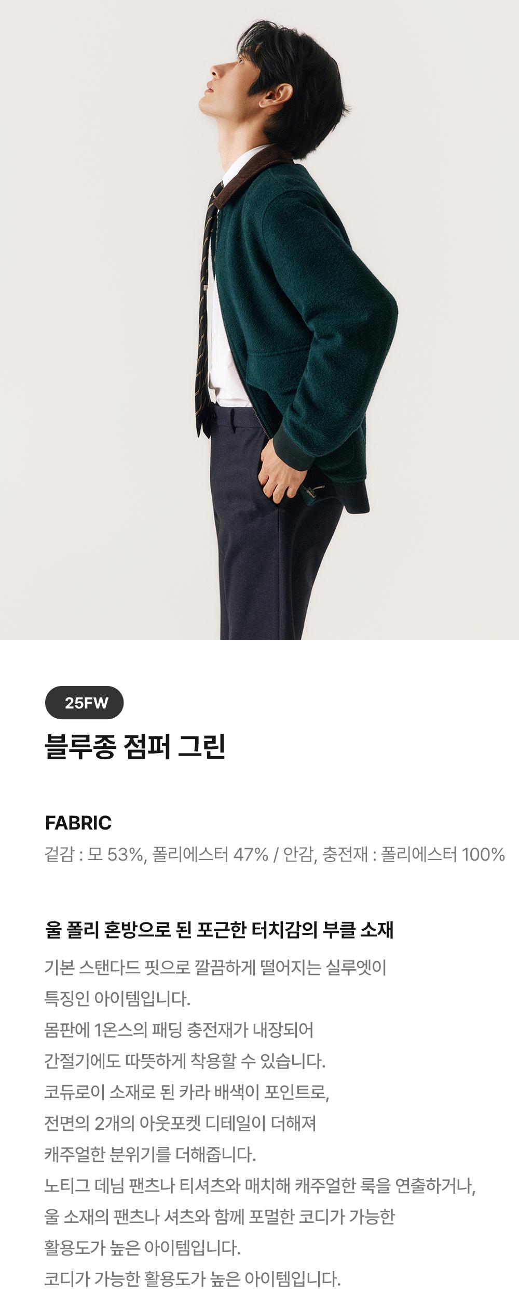Click the line 간절기에도 따뜻하게 착용할 수
Screen dimensions: 519x1294
coord(185,1061)
